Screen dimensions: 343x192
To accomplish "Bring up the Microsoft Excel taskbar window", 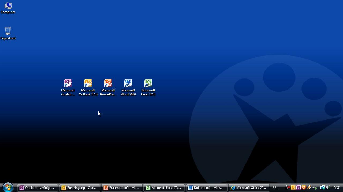I will tap(164, 188).
